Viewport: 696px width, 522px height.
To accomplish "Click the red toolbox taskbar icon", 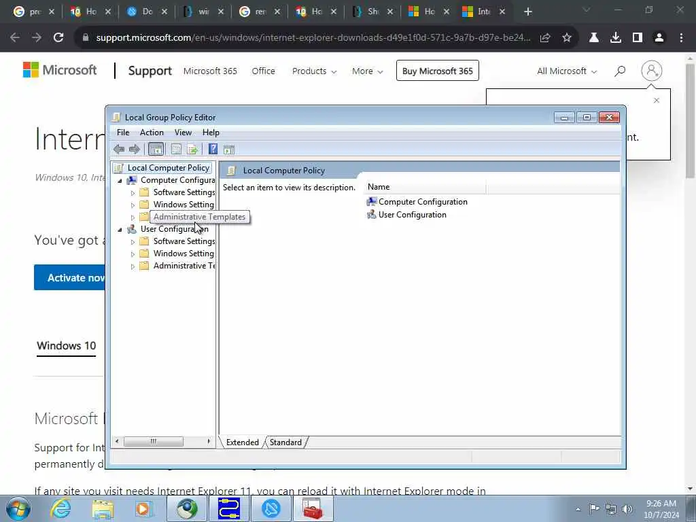I will pos(313,508).
